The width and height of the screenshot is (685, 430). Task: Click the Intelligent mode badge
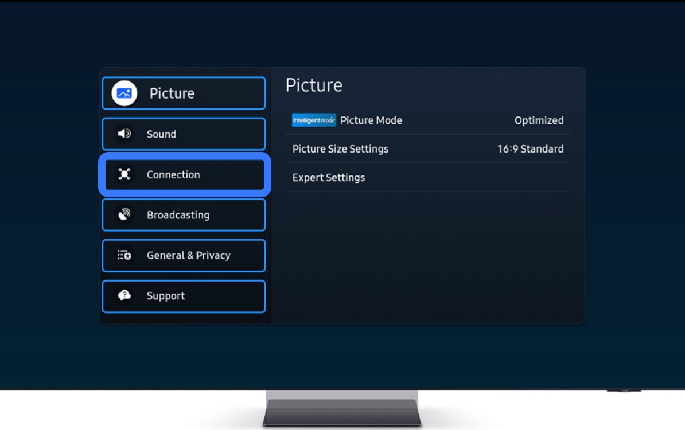tap(314, 120)
